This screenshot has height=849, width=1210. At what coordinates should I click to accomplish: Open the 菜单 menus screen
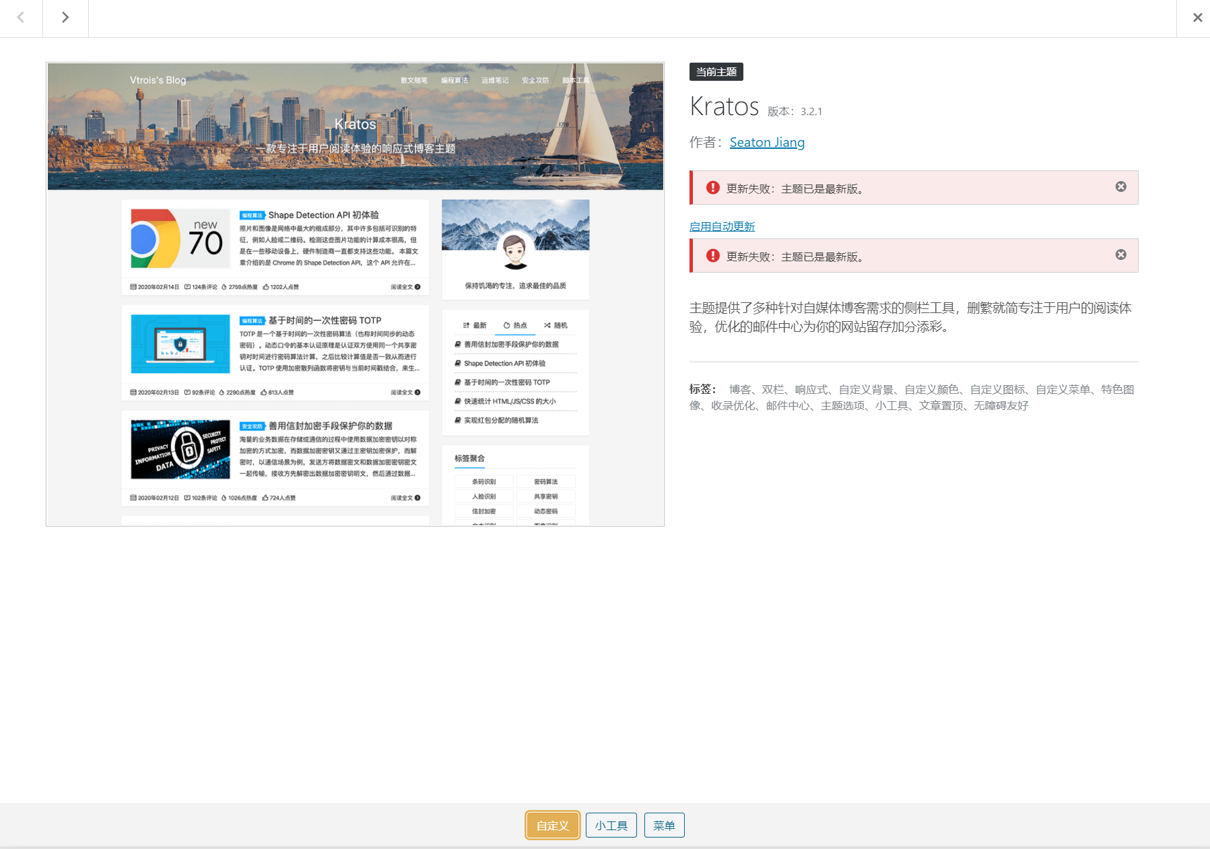coord(664,825)
